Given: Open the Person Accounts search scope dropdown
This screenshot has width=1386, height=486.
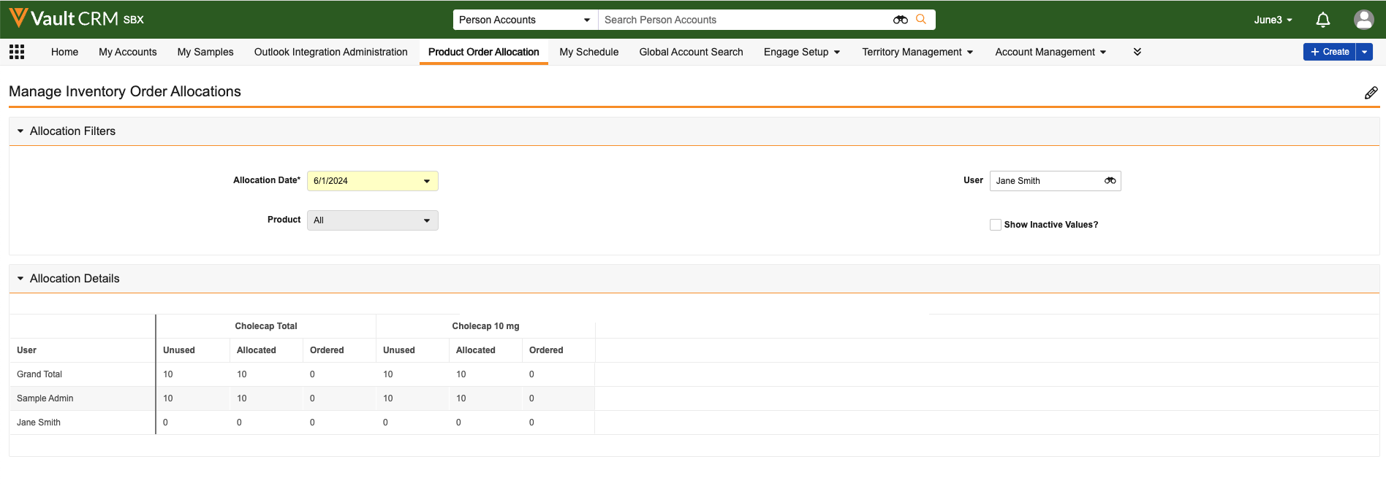Looking at the screenshot, I should [x=525, y=20].
